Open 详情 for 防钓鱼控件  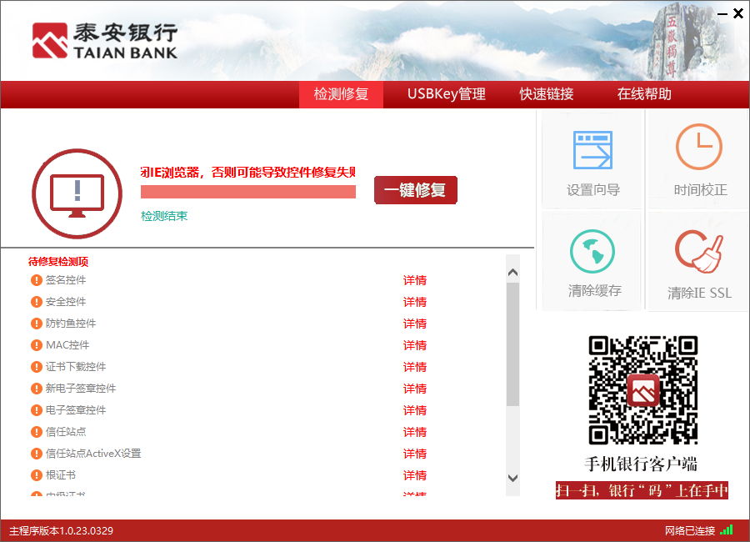click(415, 324)
